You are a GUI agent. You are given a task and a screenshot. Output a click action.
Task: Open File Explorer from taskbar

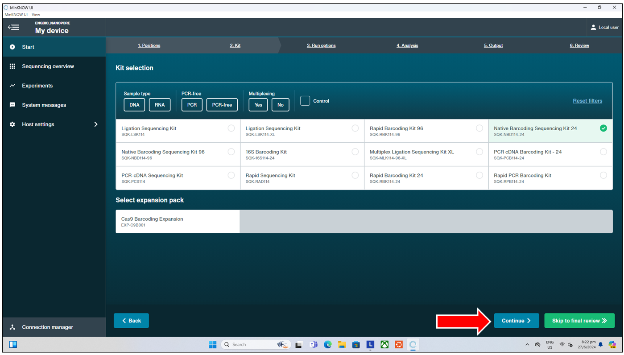(x=342, y=345)
